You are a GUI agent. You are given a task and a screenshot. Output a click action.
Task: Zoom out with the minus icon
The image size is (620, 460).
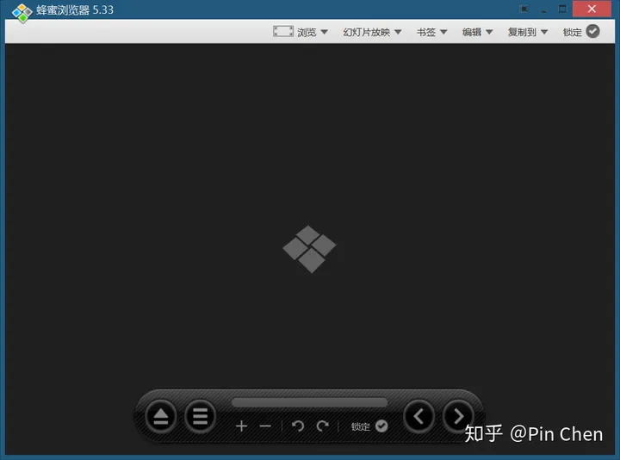265,426
